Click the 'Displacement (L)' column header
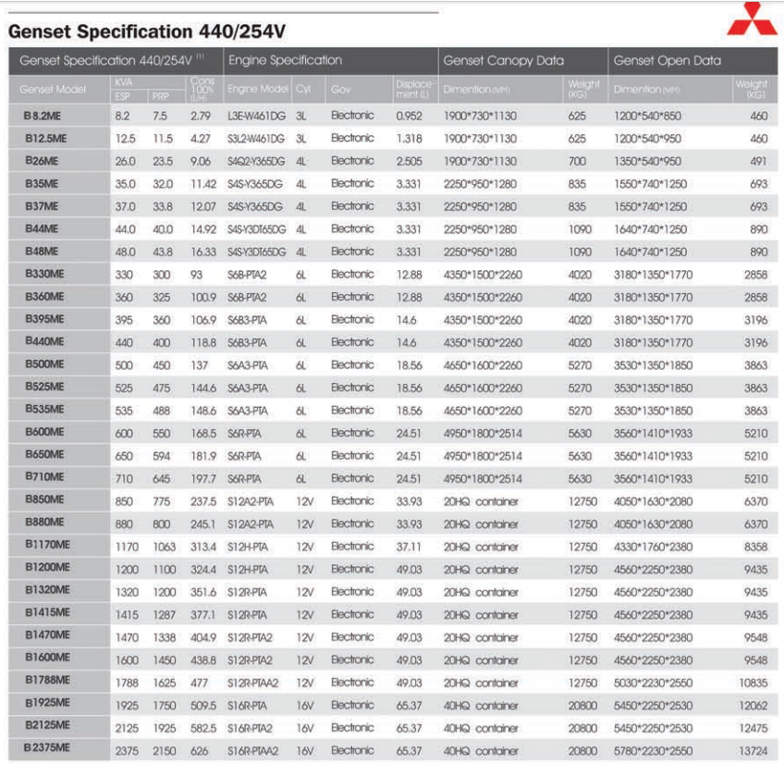This screenshot has height=764, width=784. [413, 89]
